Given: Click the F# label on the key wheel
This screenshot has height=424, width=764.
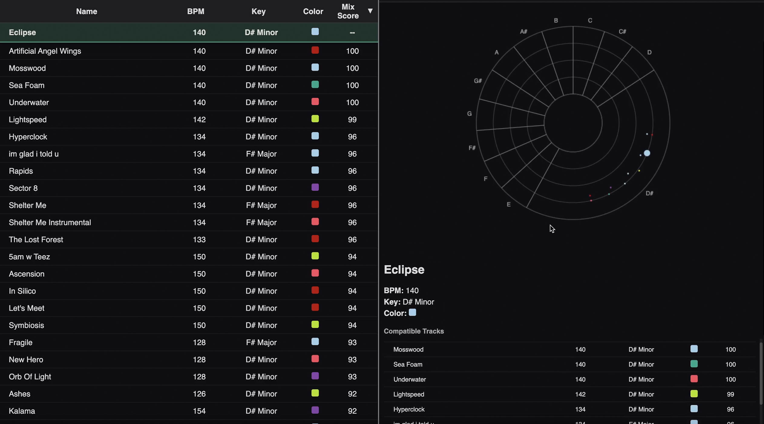Looking at the screenshot, I should tap(471, 148).
